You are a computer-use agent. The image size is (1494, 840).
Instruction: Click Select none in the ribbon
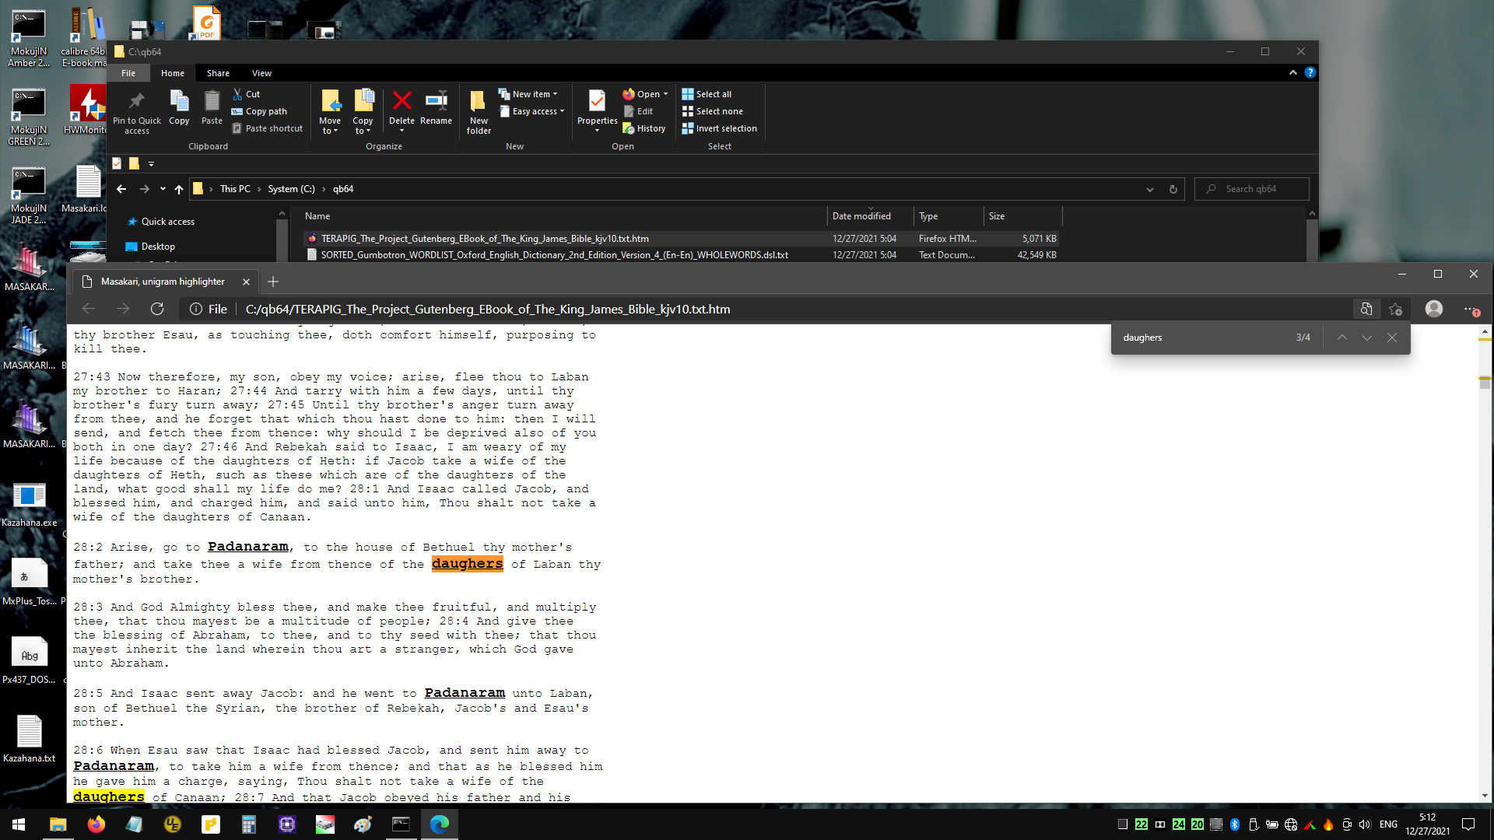pos(712,111)
